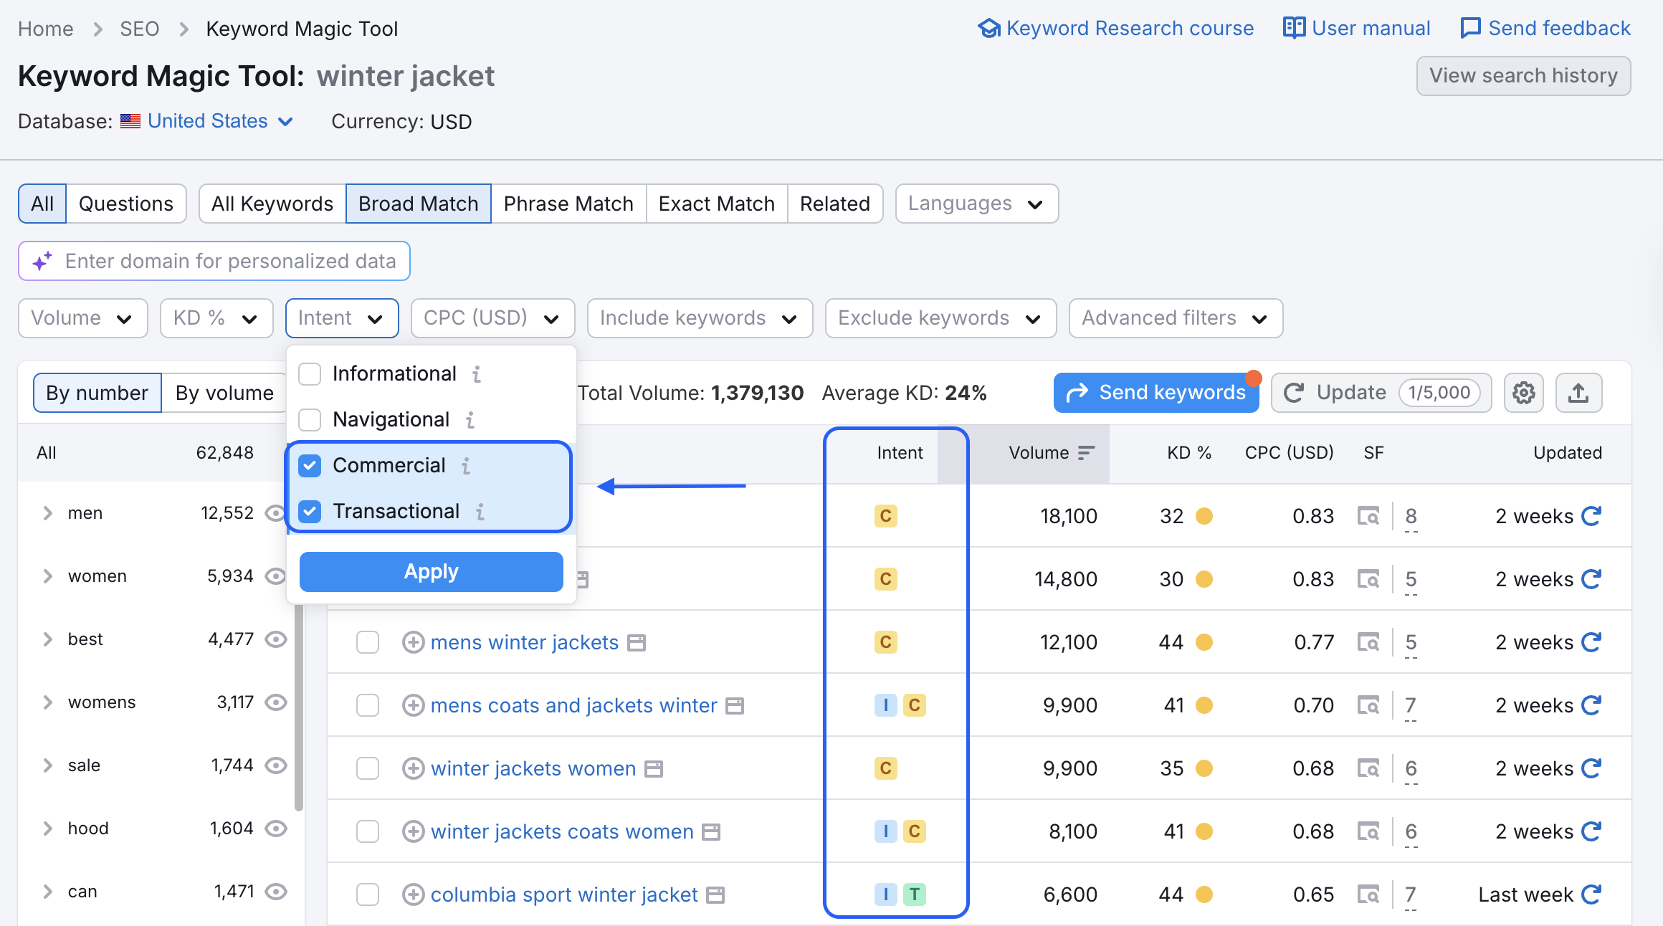Switch to the Questions tab

pos(126,204)
